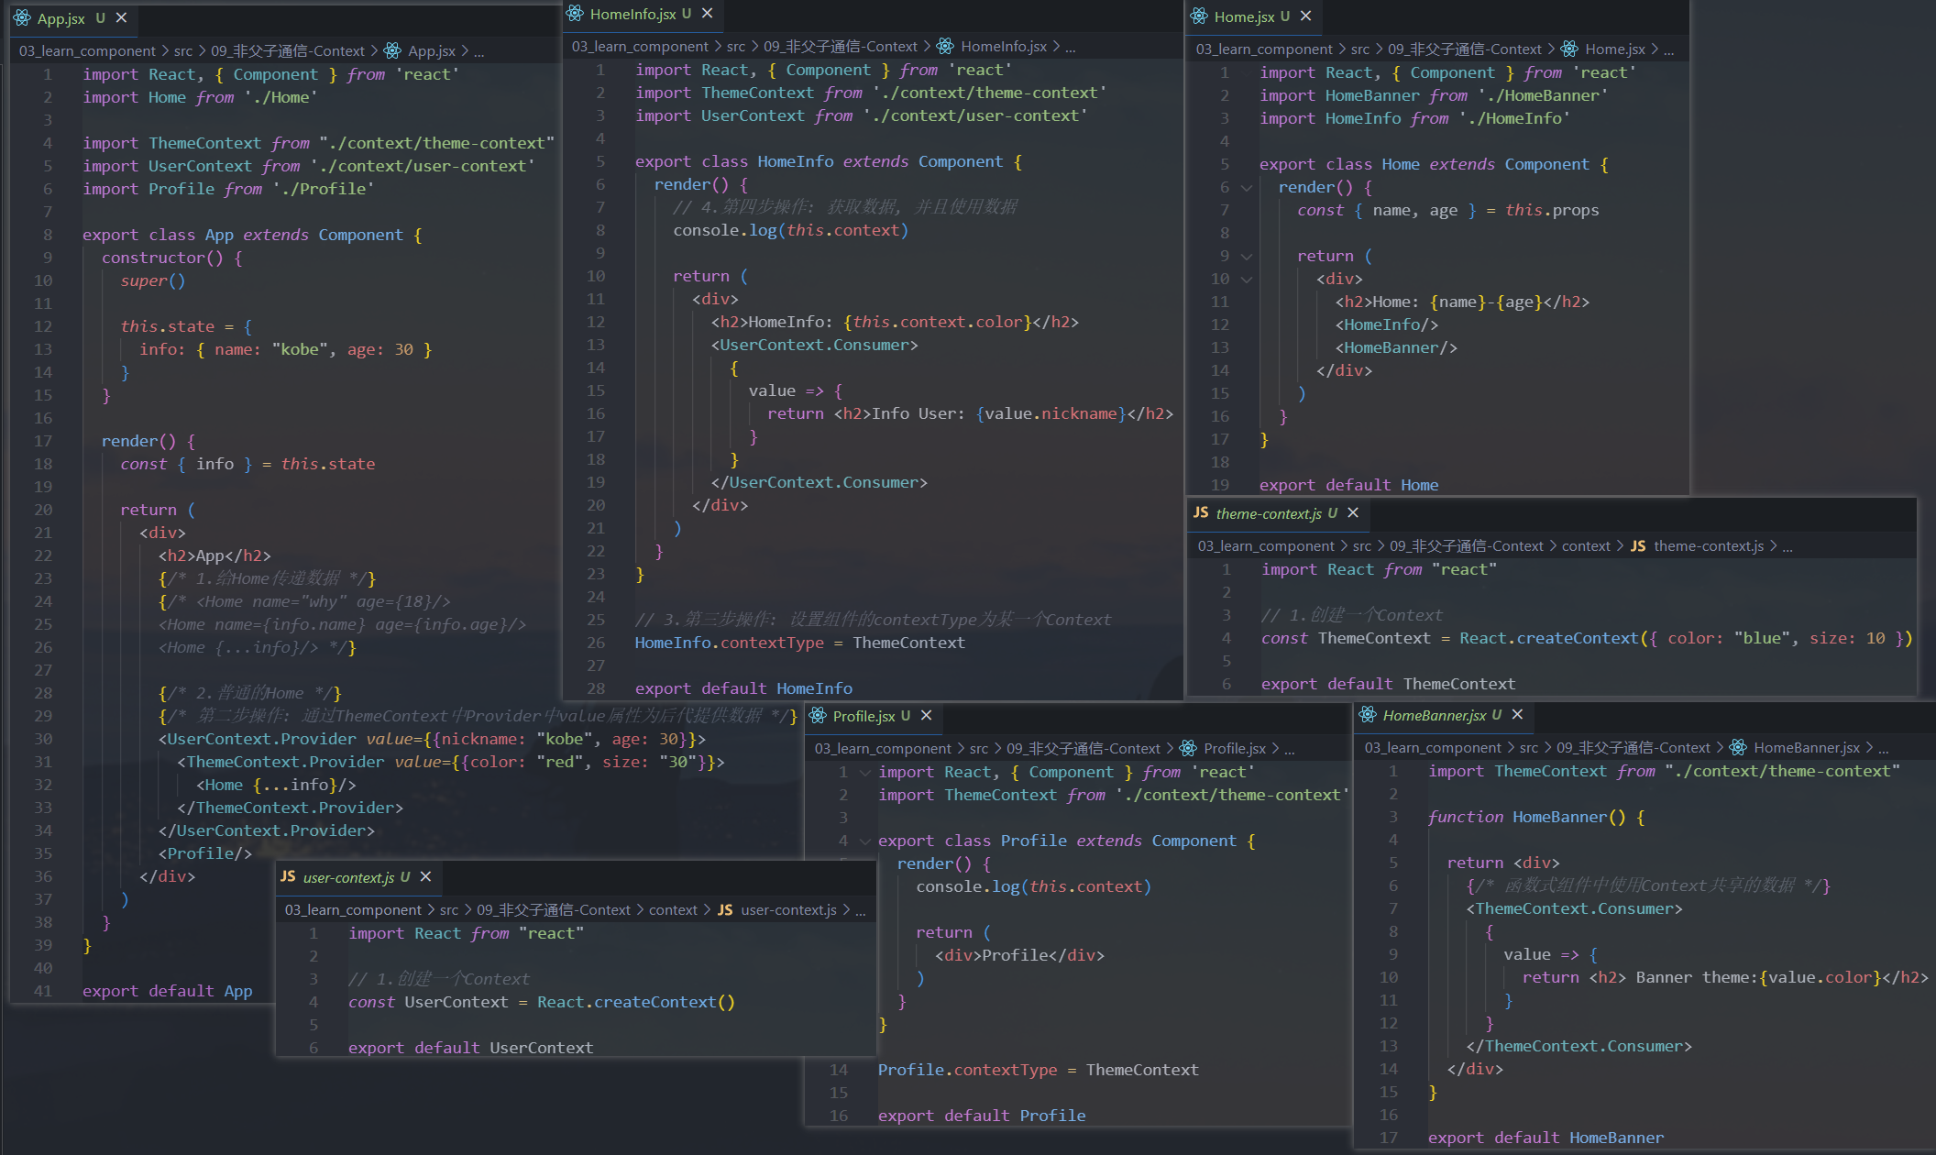Collapse render() fold at Home.jsx line 6
Viewport: 1936px width, 1155px height.
tap(1246, 187)
